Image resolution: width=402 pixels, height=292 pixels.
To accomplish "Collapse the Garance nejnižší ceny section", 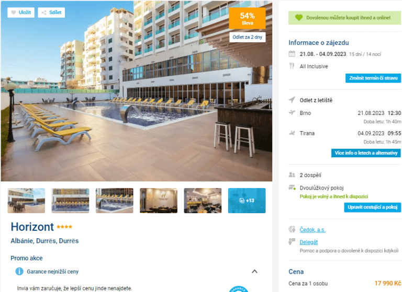I will click(254, 271).
